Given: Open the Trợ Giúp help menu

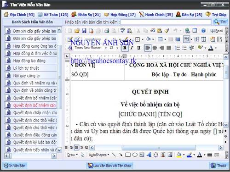Looking at the screenshot, I should (216, 15).
